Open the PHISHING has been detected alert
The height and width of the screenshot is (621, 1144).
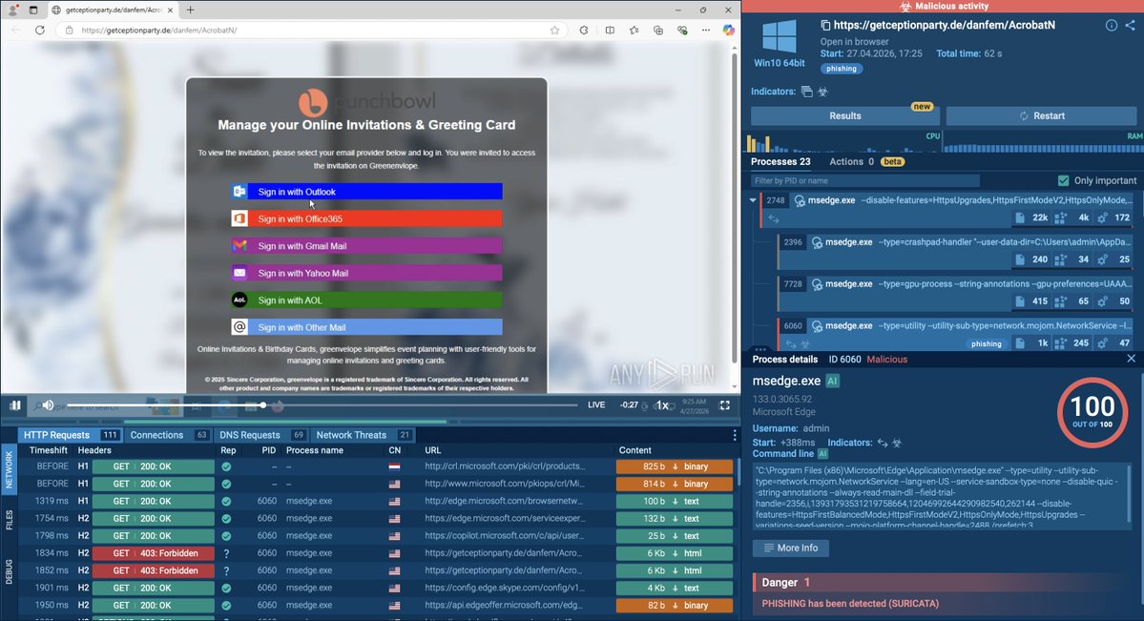pyautogui.click(x=850, y=604)
